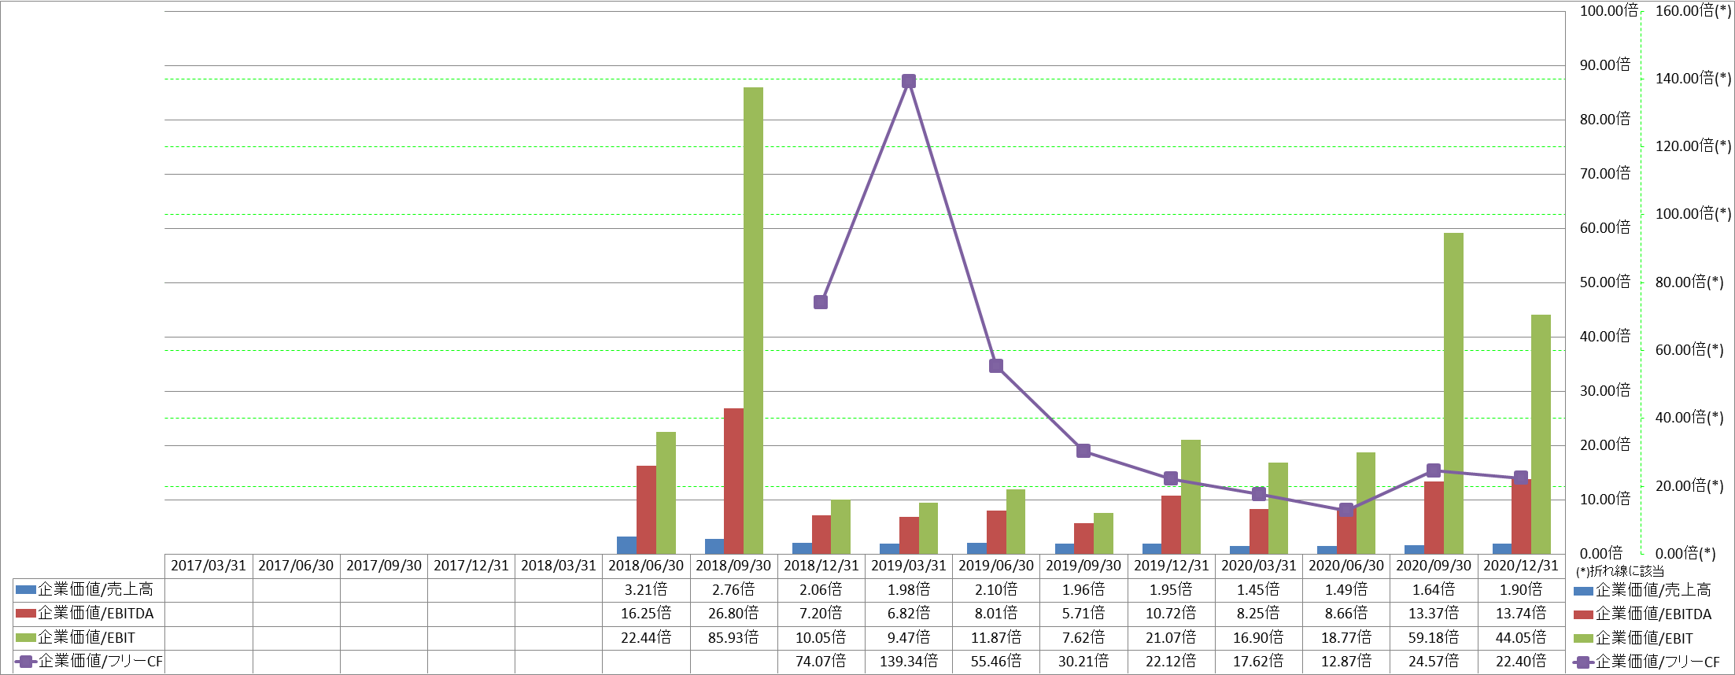The image size is (1735, 675).
Task: Select the line marker at 2020/03/31
Action: 1259,494
